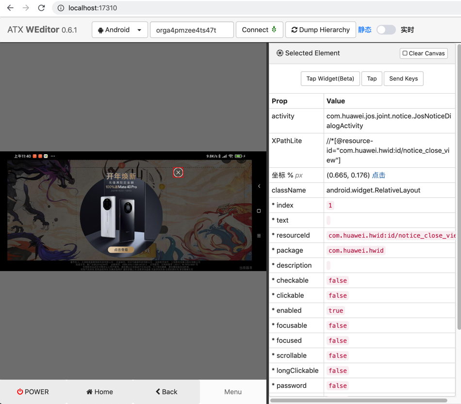Click the site info icon in address bar
The image size is (461, 404).
coord(61,8)
